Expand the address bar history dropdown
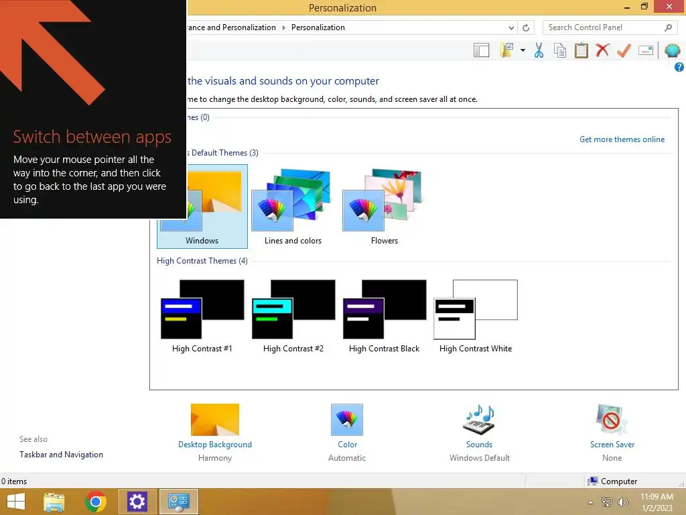Viewport: 686px width, 515px height. point(511,27)
